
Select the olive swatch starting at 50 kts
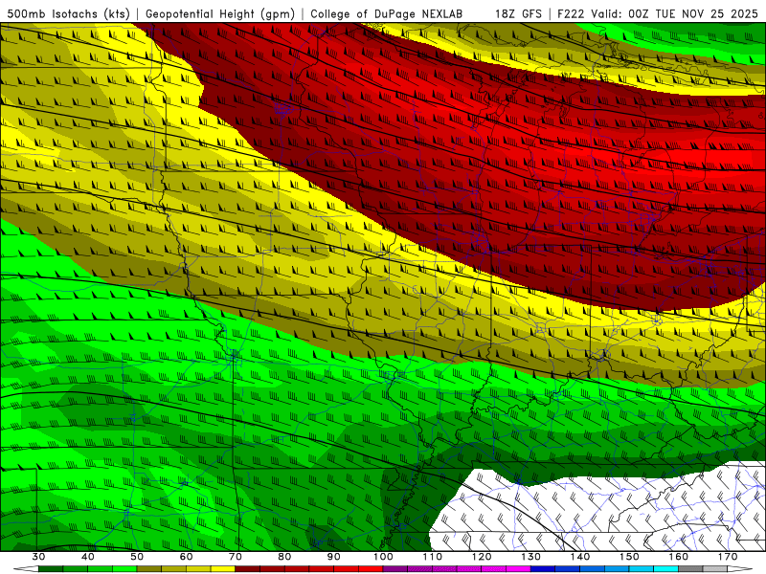coord(149,569)
